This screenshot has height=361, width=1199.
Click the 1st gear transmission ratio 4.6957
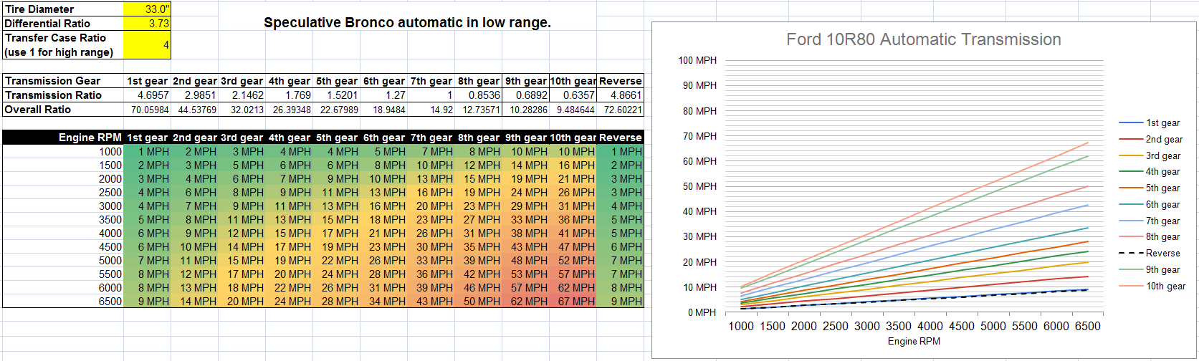tap(147, 95)
